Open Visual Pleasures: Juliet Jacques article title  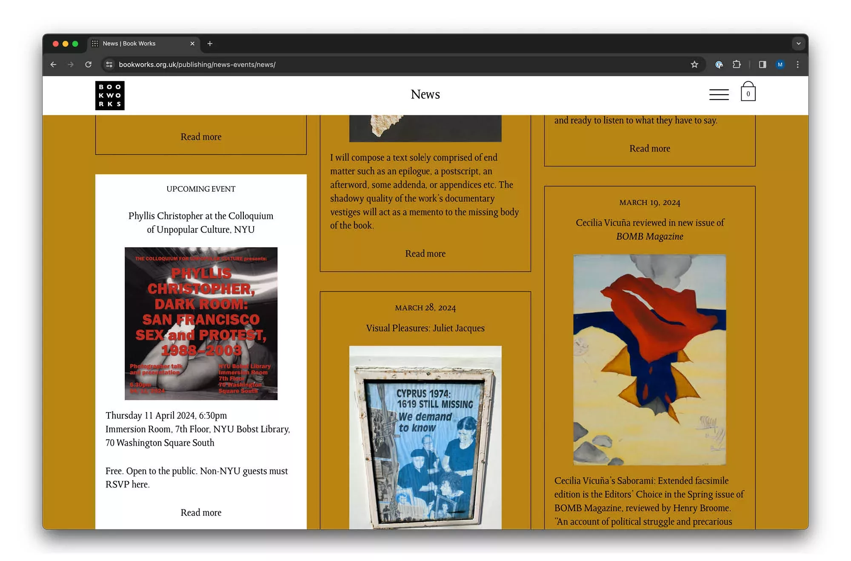pos(425,328)
